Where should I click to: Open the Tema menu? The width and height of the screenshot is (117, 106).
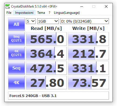coord(41,13)
